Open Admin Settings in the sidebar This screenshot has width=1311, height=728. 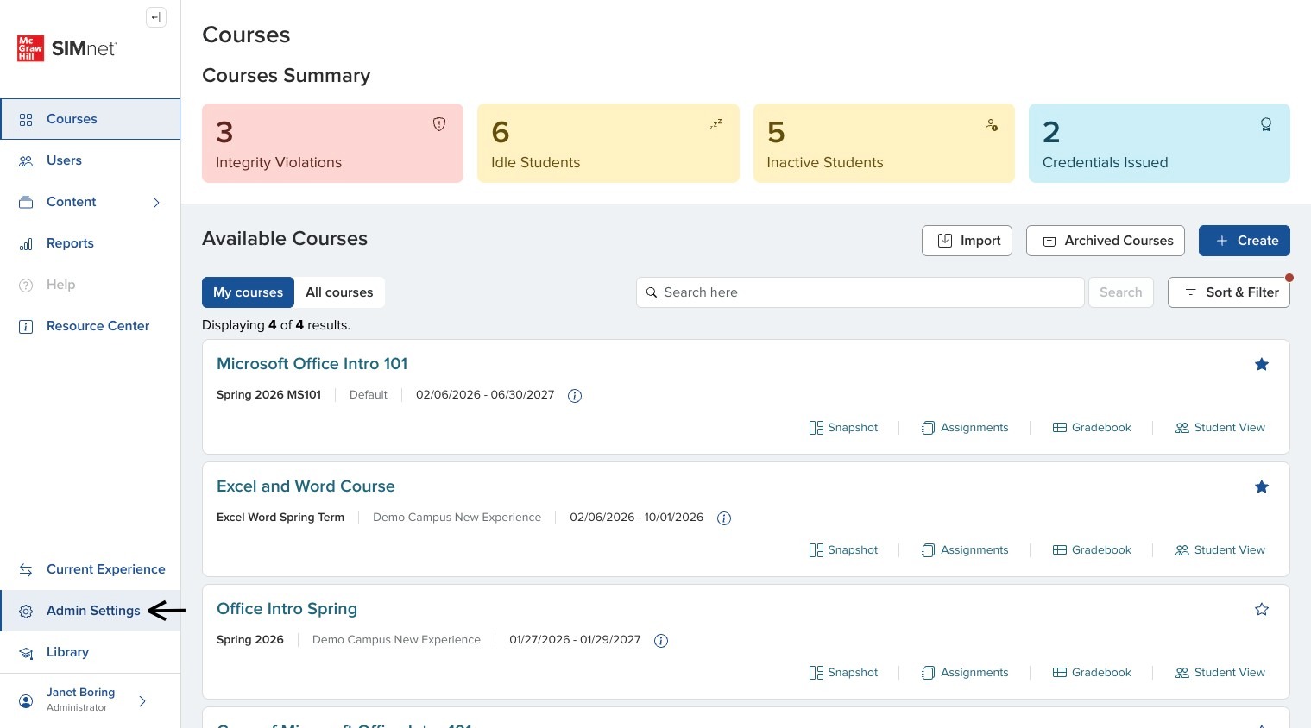click(91, 611)
